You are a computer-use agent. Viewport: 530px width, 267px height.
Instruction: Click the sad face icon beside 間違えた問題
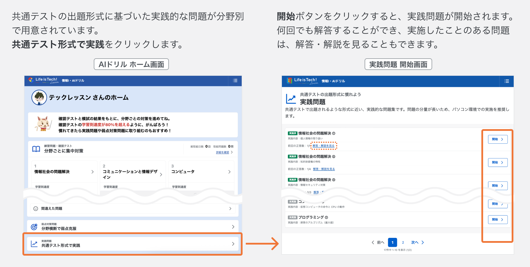(36, 209)
